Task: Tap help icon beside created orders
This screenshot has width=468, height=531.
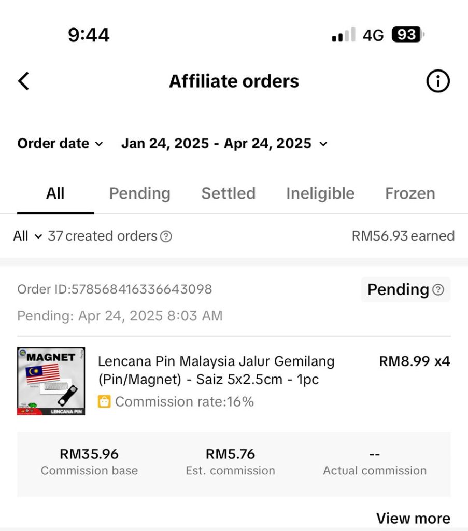Action: point(166,236)
